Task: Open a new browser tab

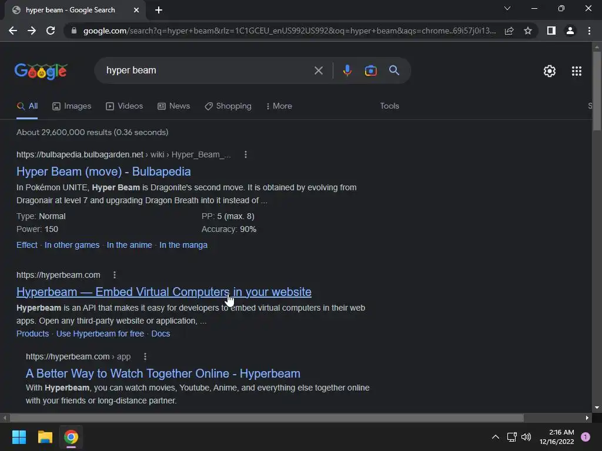Action: point(159,10)
